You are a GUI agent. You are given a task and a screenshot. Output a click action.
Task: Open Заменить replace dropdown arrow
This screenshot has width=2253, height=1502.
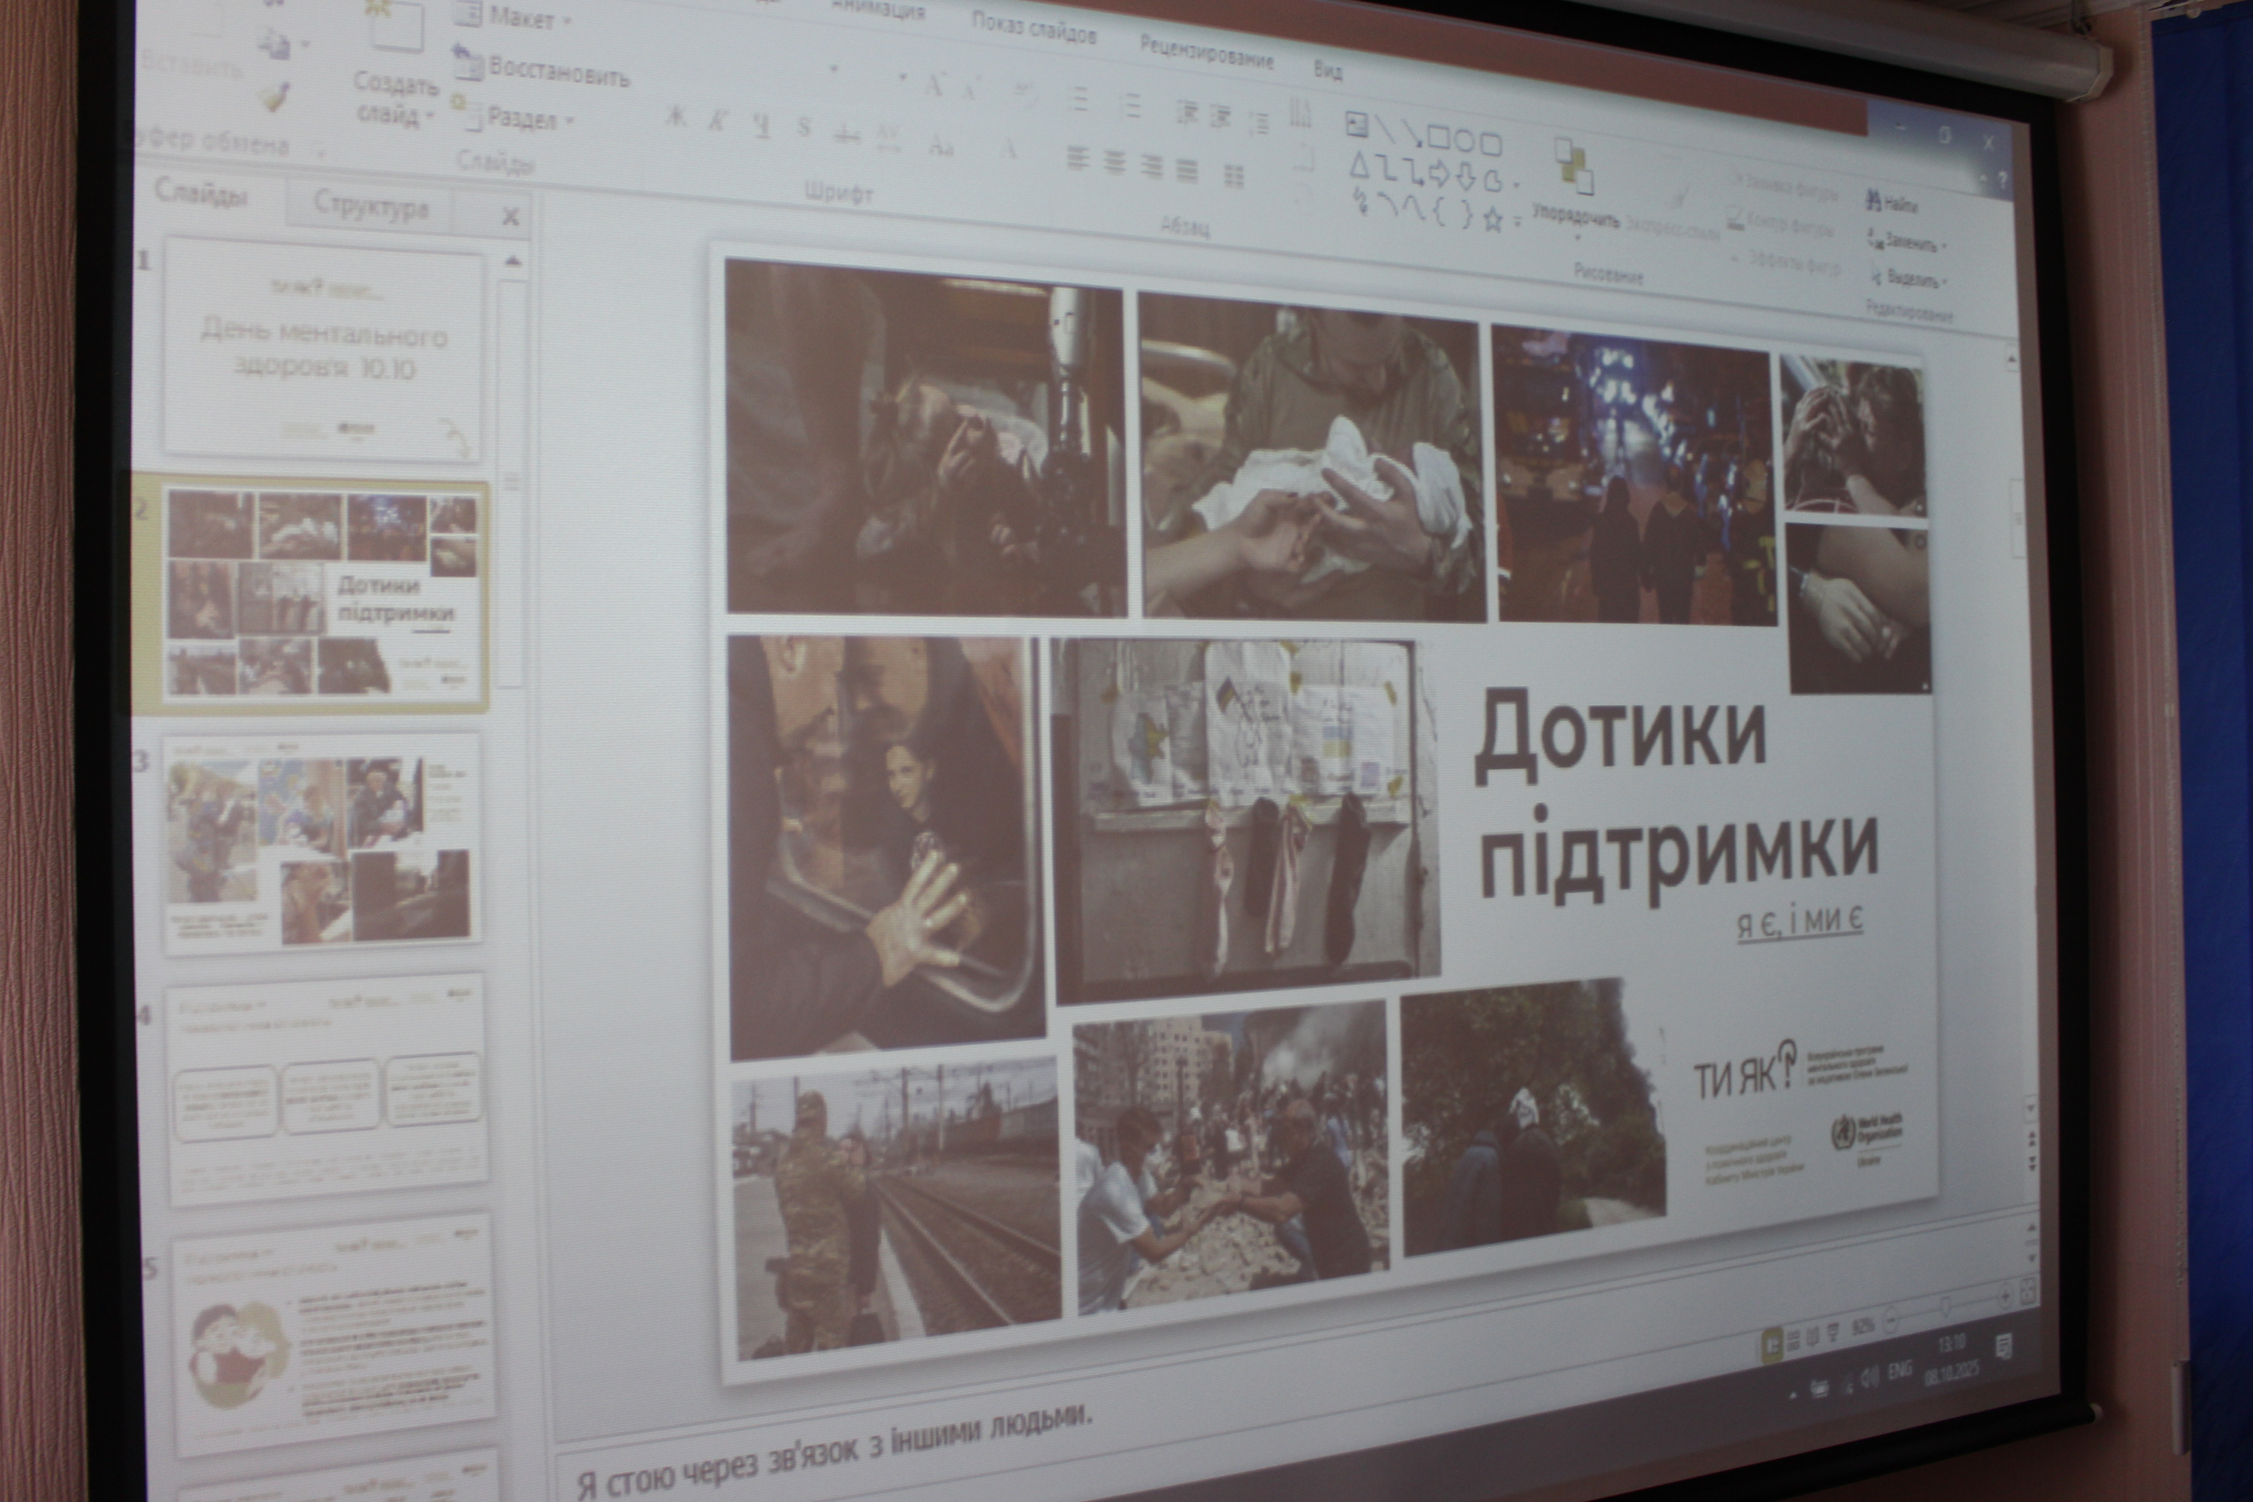point(1945,246)
